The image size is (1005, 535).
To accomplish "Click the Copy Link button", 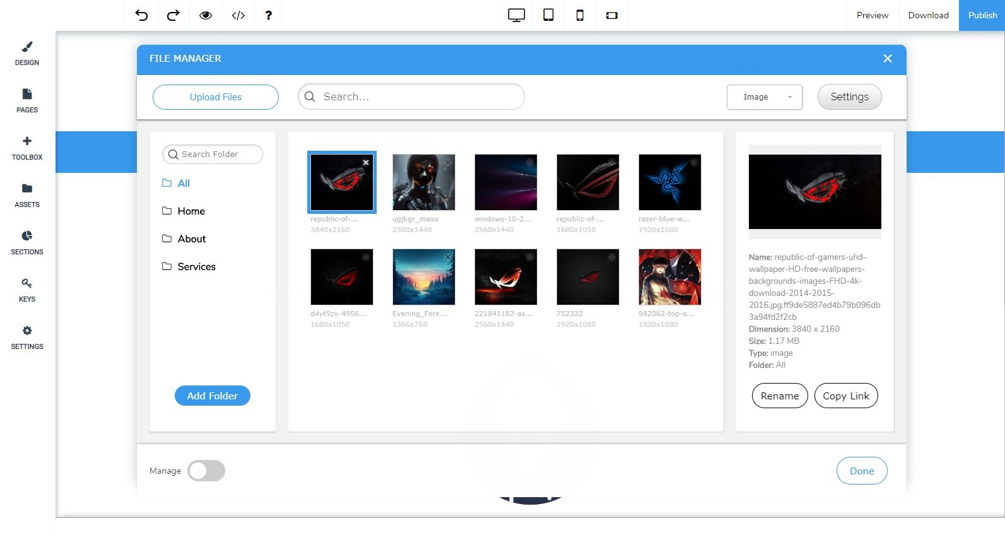I will [x=846, y=396].
